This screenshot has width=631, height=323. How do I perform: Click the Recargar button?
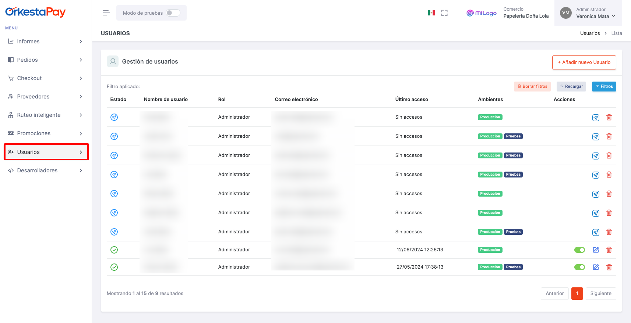(571, 86)
